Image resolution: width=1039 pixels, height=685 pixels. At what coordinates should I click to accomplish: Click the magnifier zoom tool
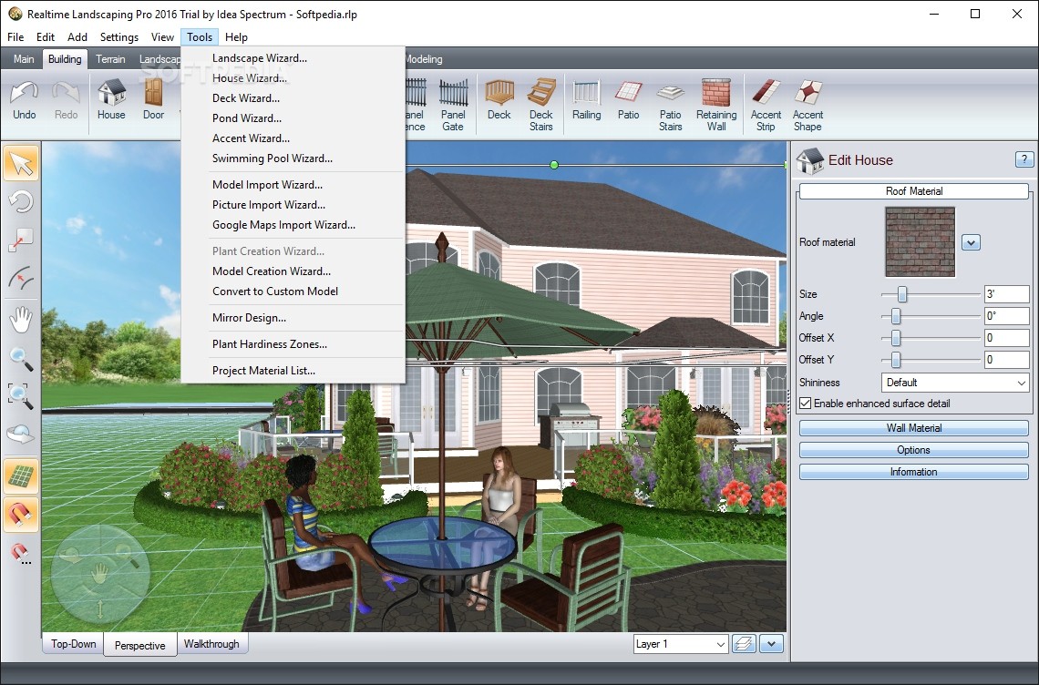21,358
